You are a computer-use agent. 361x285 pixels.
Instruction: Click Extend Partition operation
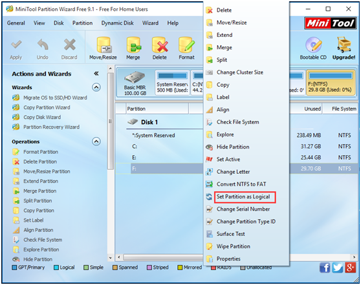[41, 181]
